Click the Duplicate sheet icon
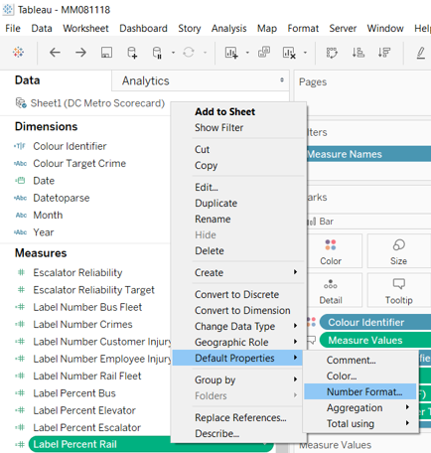The image size is (431, 453). 264,52
